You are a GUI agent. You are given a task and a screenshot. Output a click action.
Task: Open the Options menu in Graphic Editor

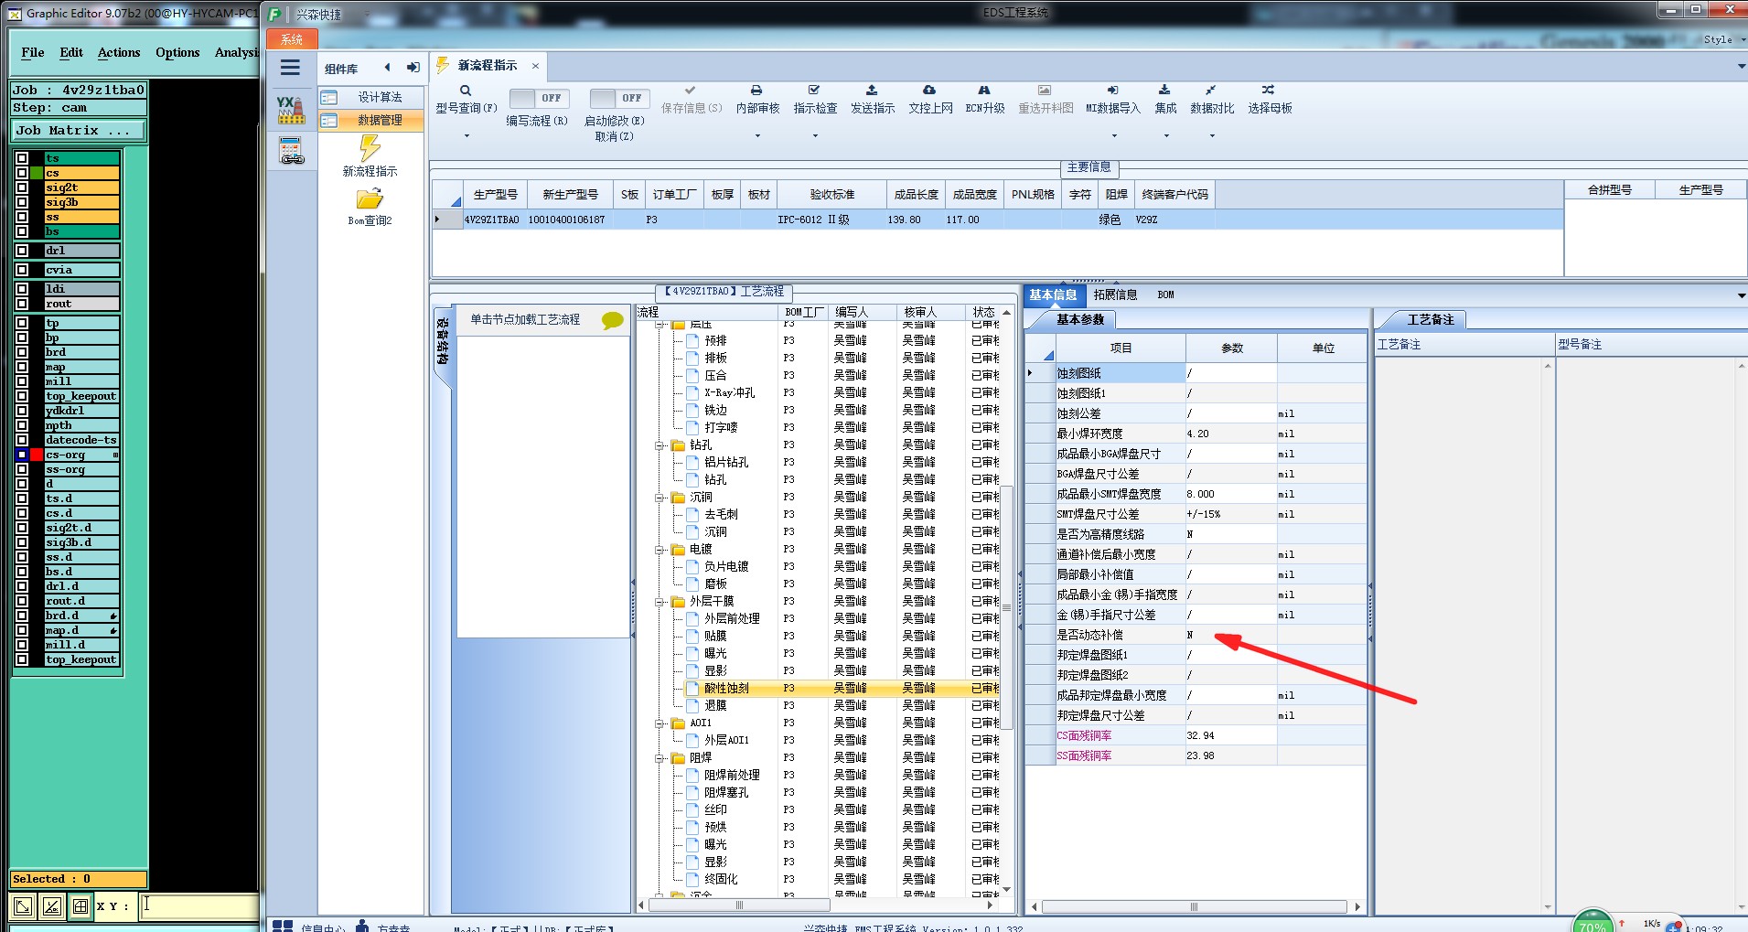tap(177, 53)
